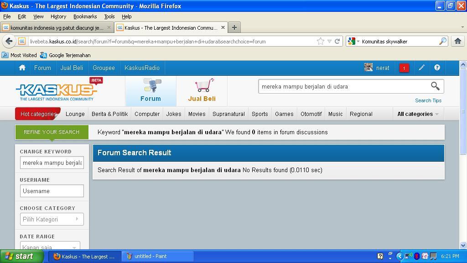Go back with browser back arrow
The height and width of the screenshot is (263, 467).
pyautogui.click(x=9, y=41)
